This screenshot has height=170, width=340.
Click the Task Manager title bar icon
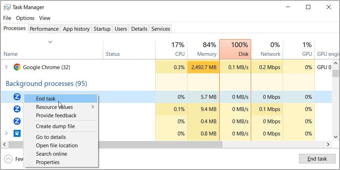click(7, 7)
